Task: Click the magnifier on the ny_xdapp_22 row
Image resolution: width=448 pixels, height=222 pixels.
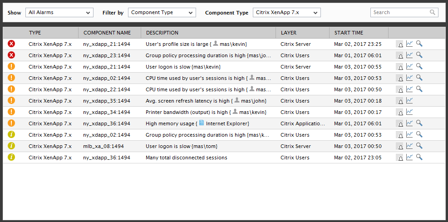Action: pos(419,89)
